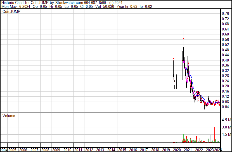Click the 'Vol=50,030' volume value
The image size is (232, 152).
pos(105,6)
